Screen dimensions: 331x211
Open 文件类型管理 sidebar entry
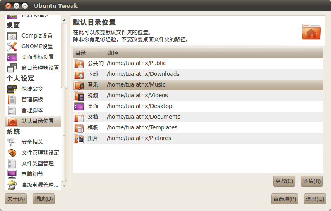38,164
